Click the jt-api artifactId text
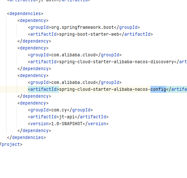This screenshot has height=178, width=187. [x=67, y=117]
